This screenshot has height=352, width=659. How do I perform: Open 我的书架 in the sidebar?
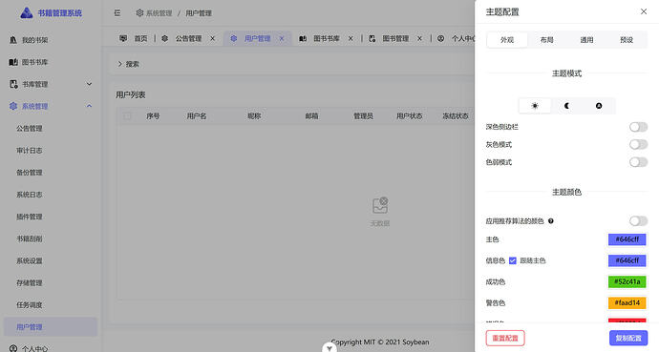point(51,40)
